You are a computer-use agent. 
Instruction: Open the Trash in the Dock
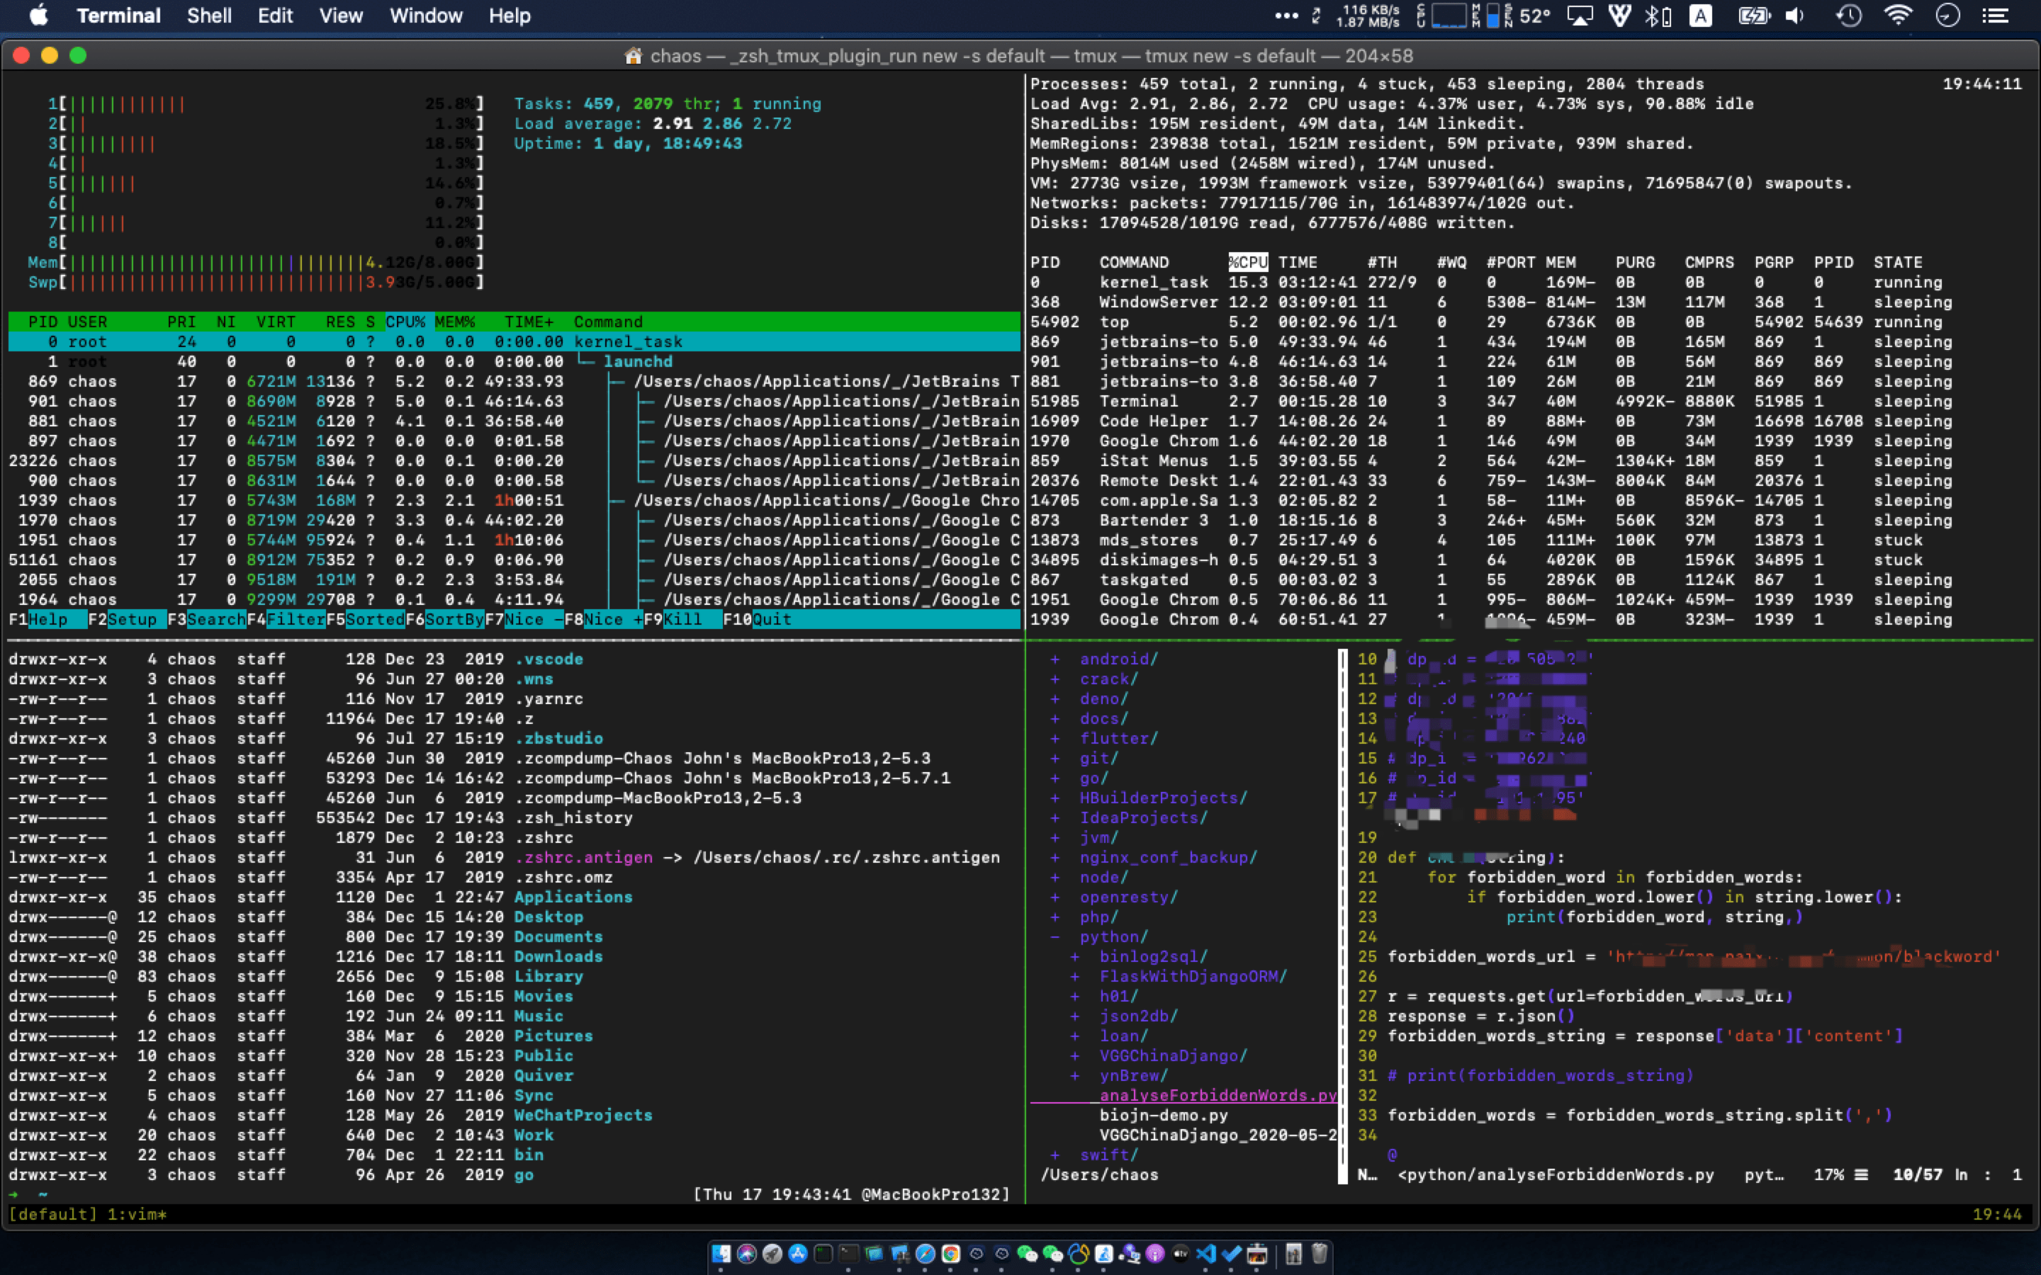(1320, 1254)
